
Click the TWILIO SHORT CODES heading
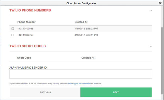(x=27, y=46)
